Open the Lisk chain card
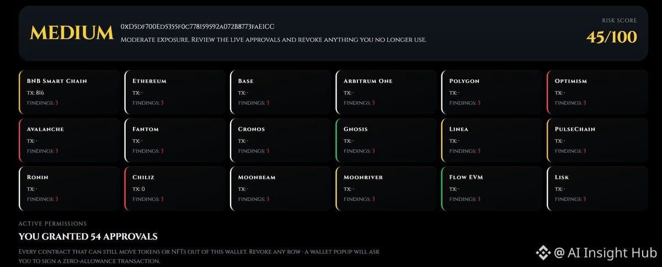 click(597, 189)
